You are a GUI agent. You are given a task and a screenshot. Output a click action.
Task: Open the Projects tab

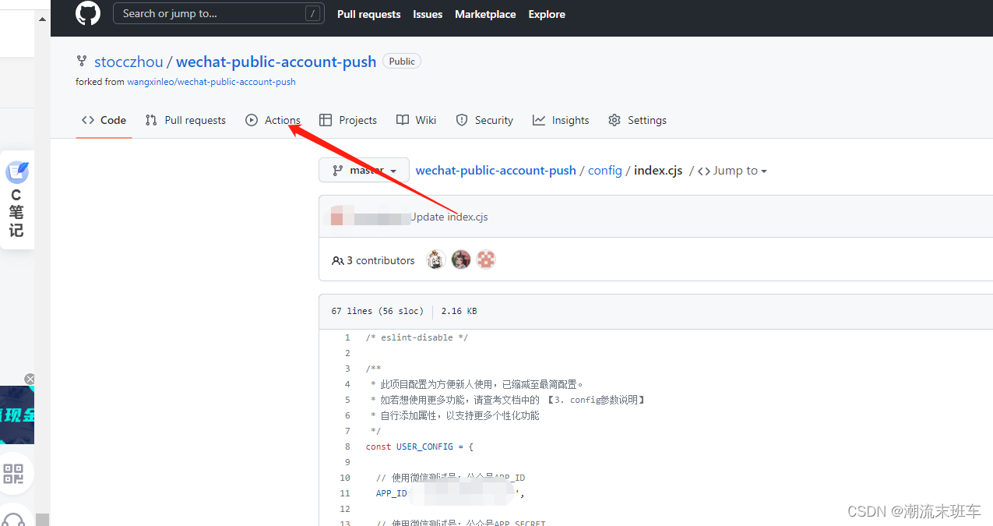point(348,120)
